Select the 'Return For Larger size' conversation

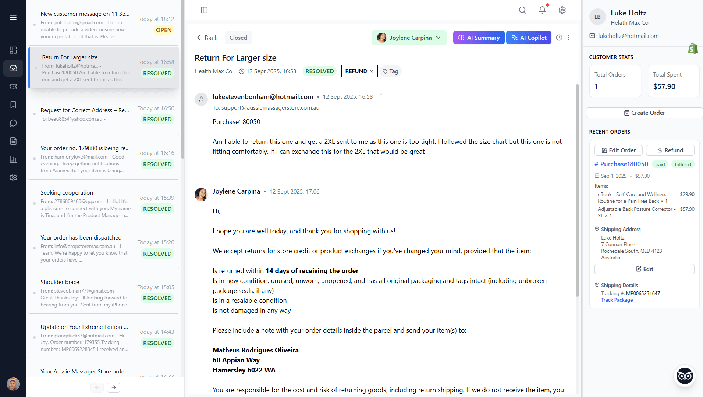pos(104,68)
